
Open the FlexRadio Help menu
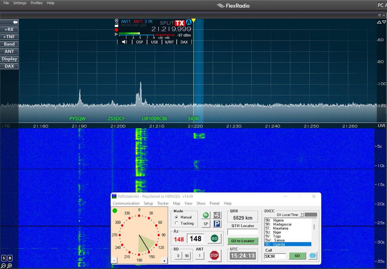[x=51, y=3]
